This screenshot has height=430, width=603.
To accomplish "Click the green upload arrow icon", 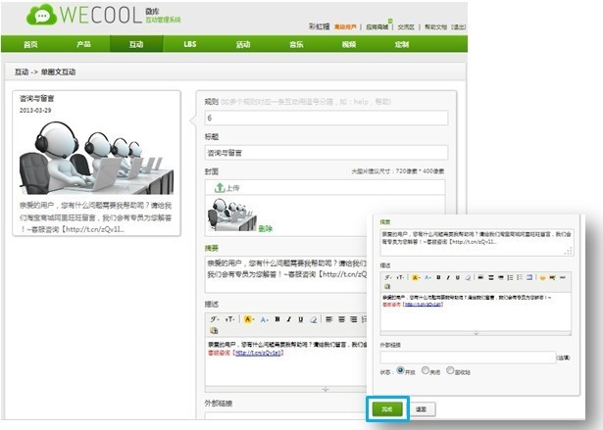I will tap(220, 187).
